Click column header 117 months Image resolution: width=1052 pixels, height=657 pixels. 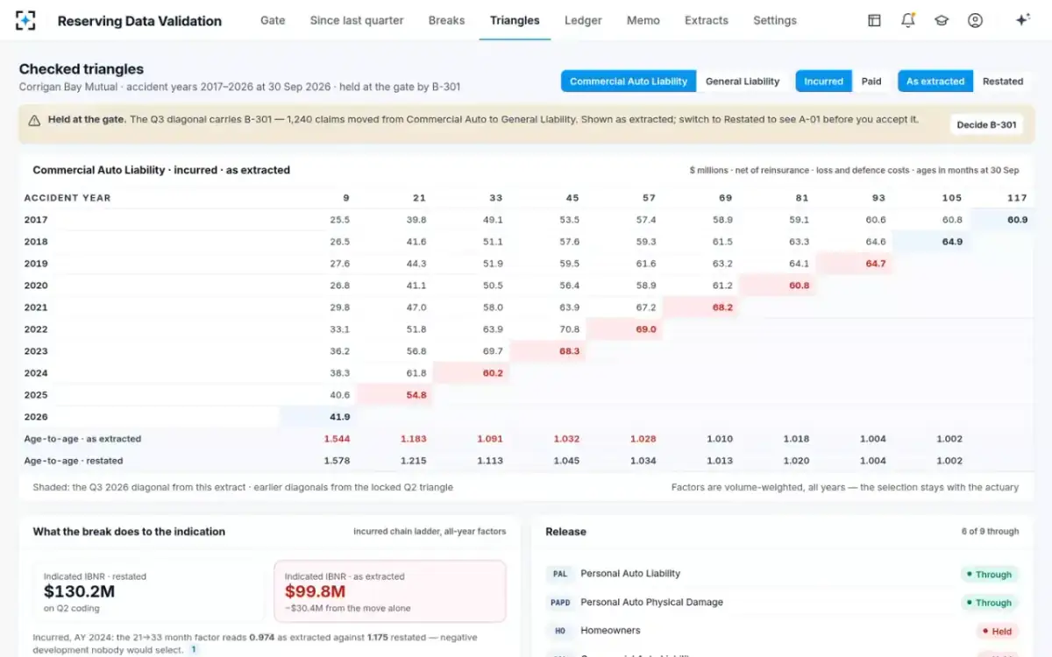point(1017,198)
